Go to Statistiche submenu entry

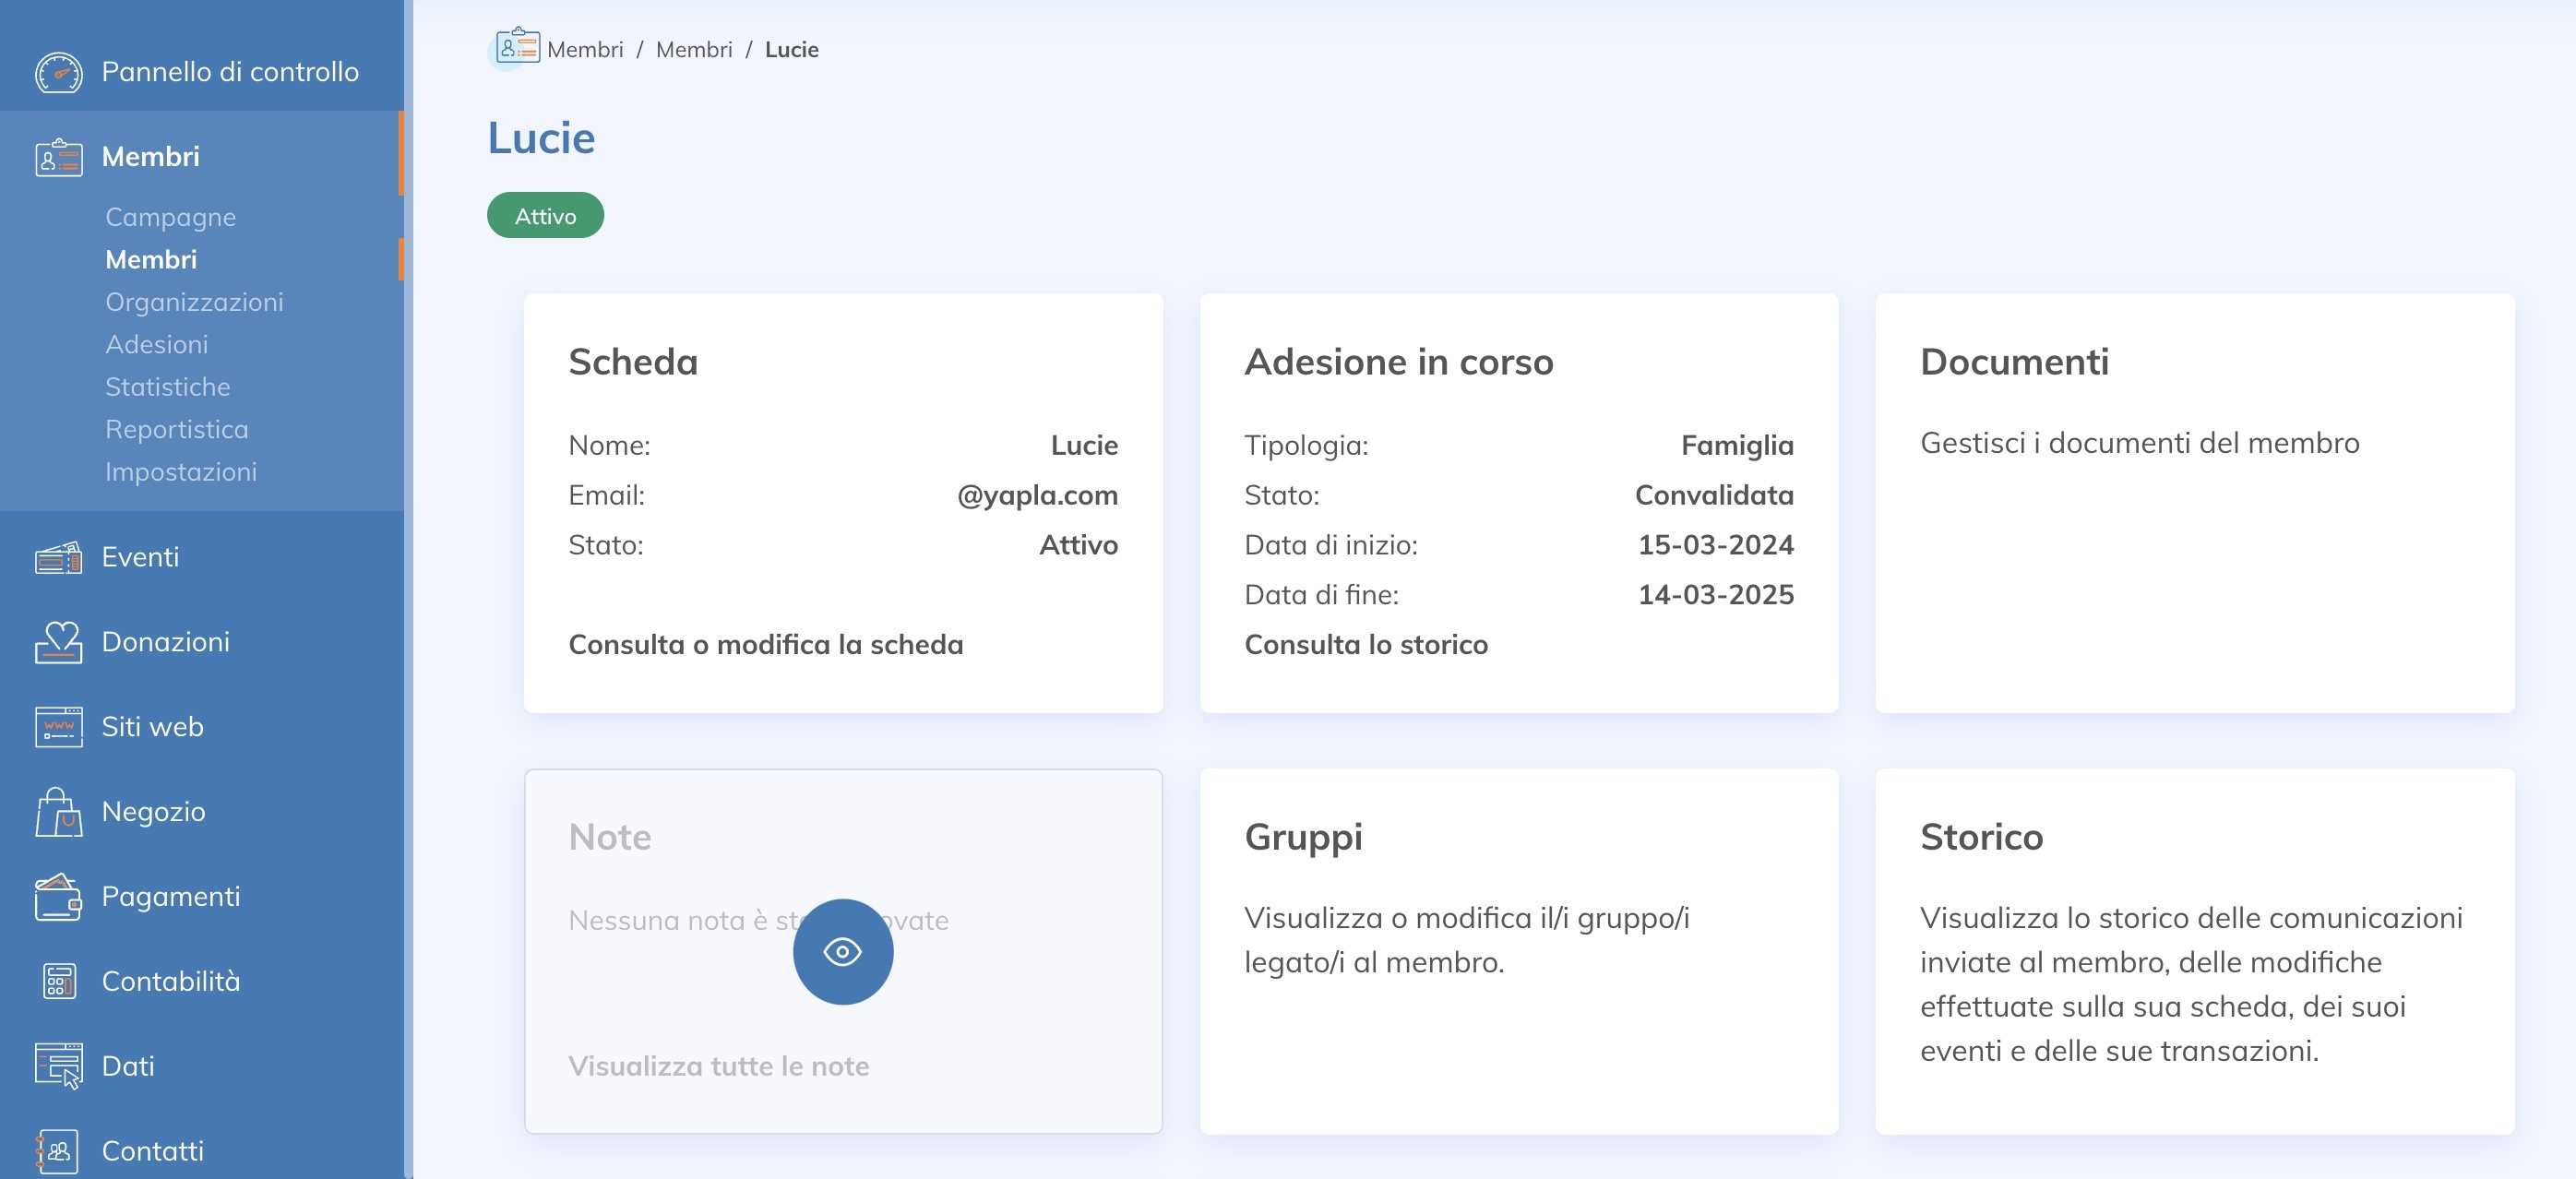click(x=167, y=387)
